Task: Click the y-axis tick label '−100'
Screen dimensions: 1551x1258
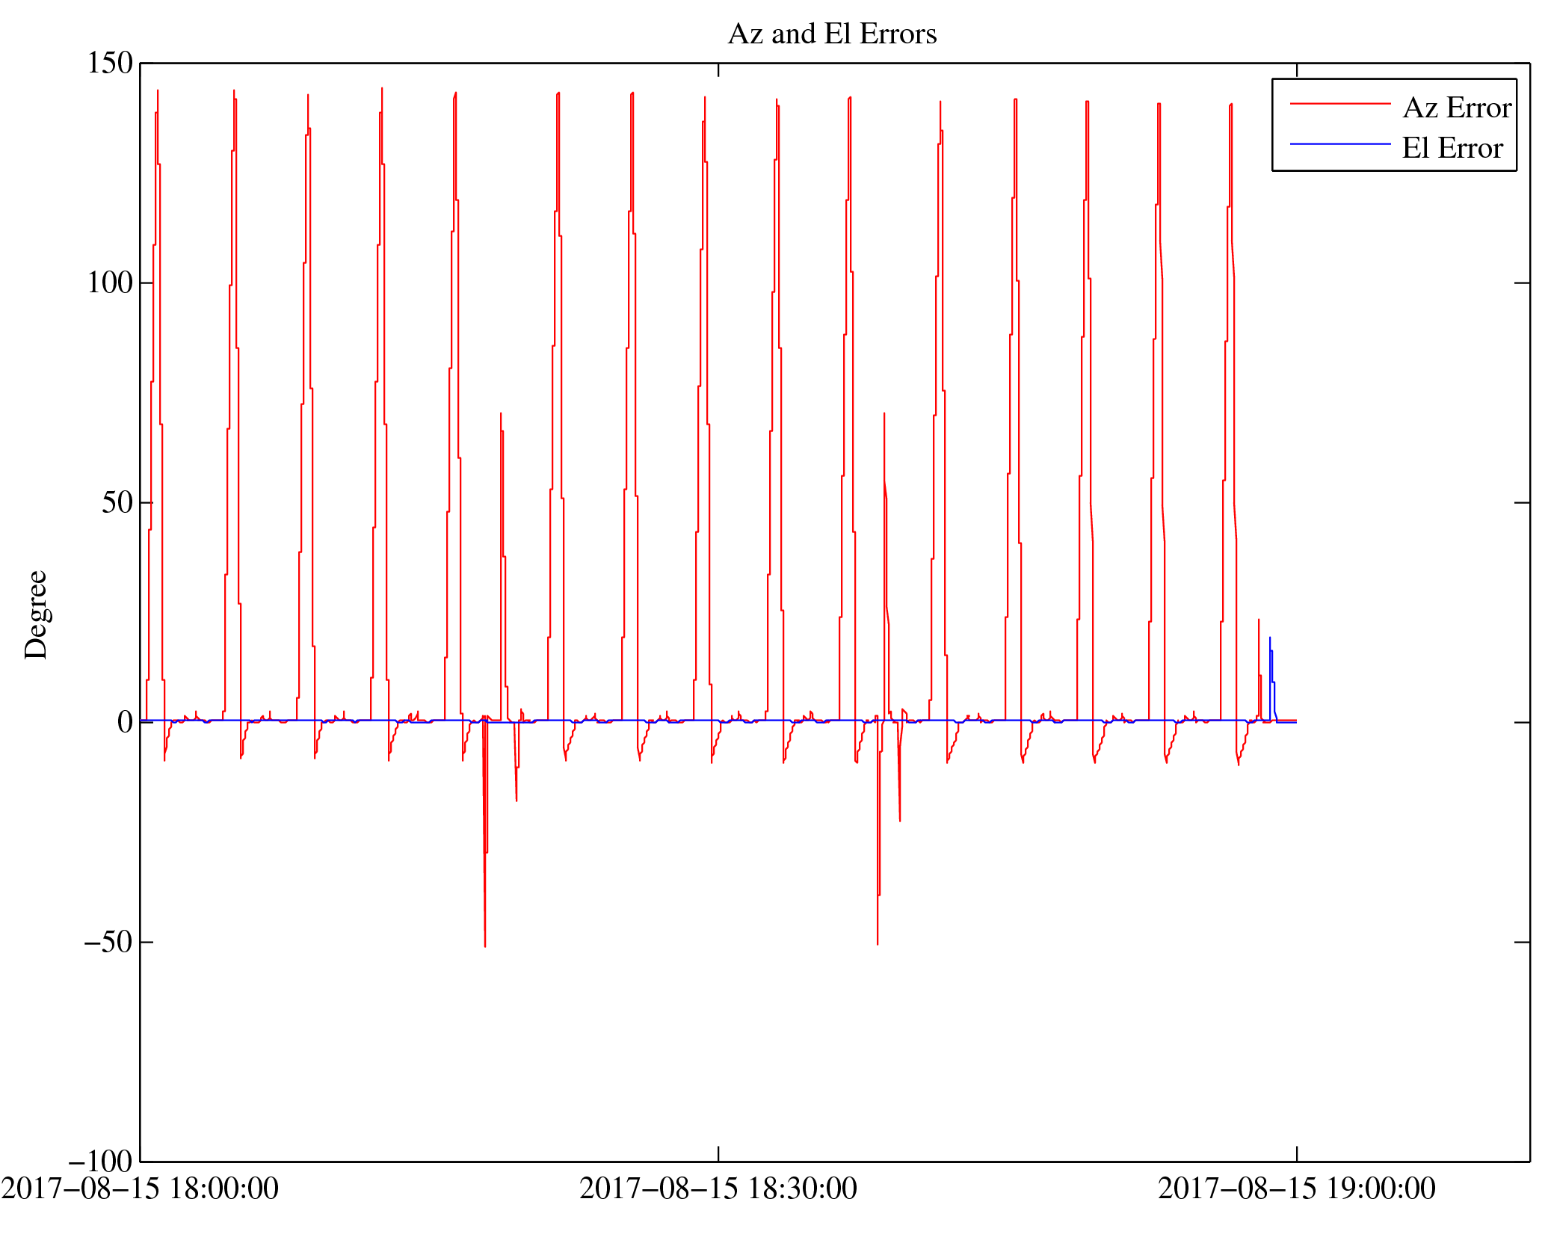Action: pyautogui.click(x=101, y=1162)
